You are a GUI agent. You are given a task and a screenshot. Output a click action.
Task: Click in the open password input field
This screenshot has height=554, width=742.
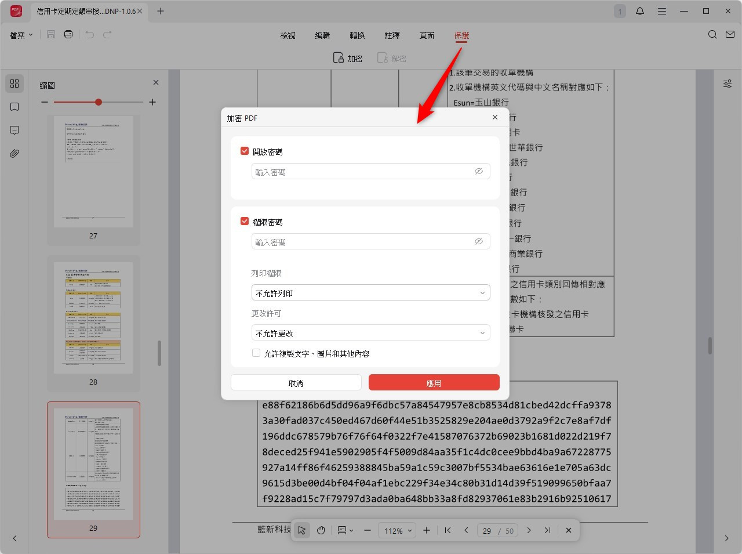coord(371,171)
